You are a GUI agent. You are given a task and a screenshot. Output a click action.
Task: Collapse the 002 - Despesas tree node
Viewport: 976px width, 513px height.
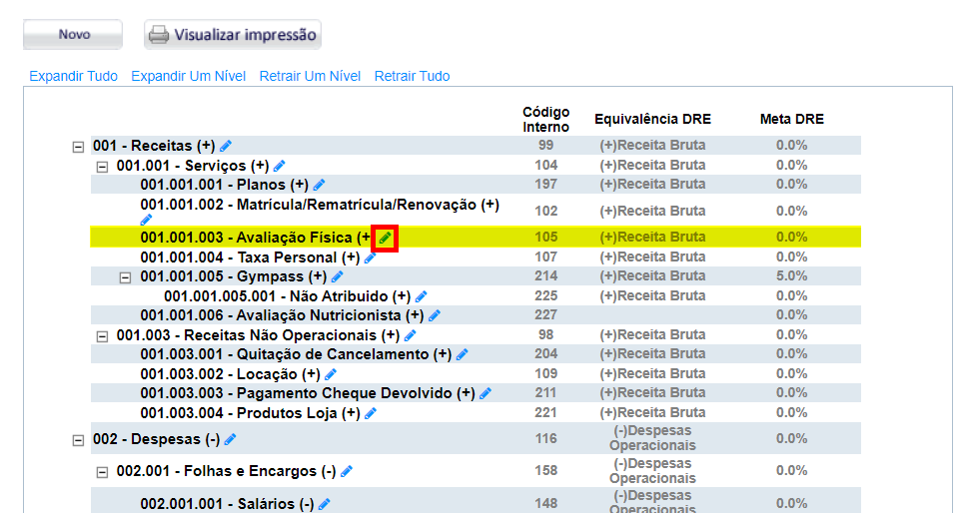(78, 439)
